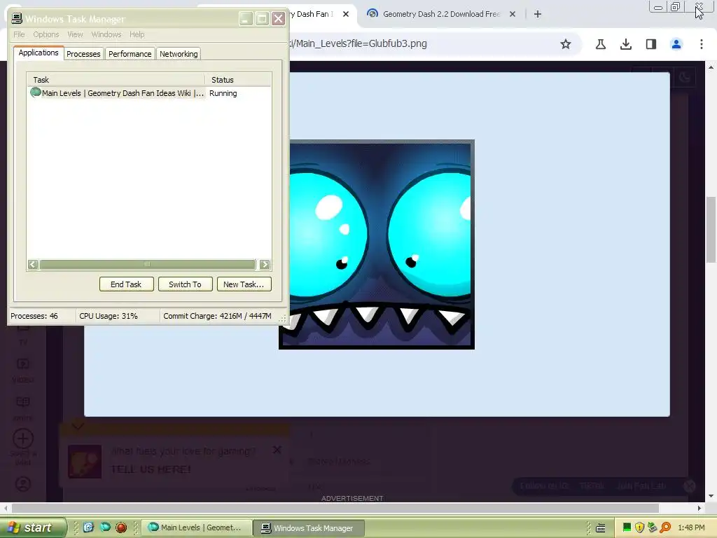Switch to the Processes tab
Viewport: 717px width, 538px height.
point(83,54)
